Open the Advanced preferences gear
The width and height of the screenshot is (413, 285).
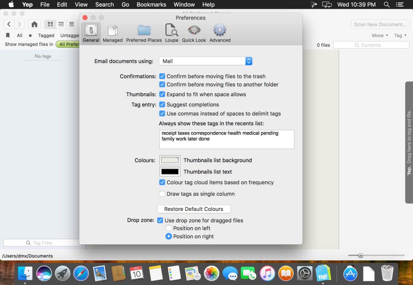[x=220, y=33]
